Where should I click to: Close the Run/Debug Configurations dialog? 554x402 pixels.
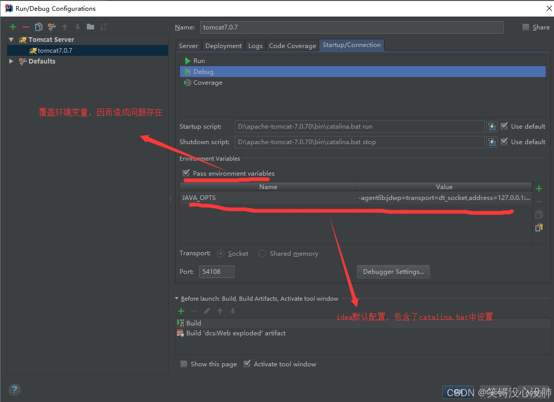click(x=549, y=8)
